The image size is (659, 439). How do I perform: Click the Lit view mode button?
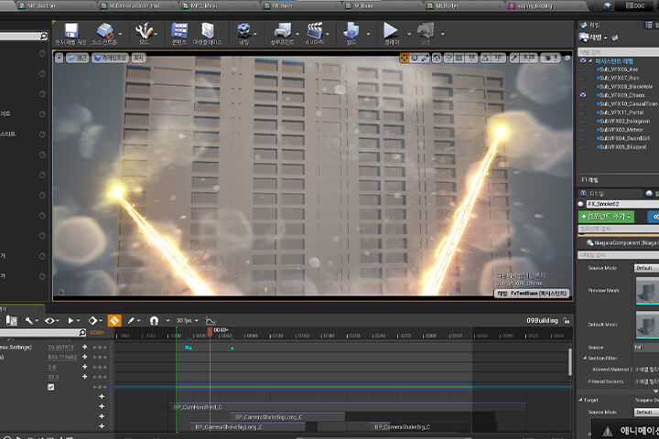(111, 58)
